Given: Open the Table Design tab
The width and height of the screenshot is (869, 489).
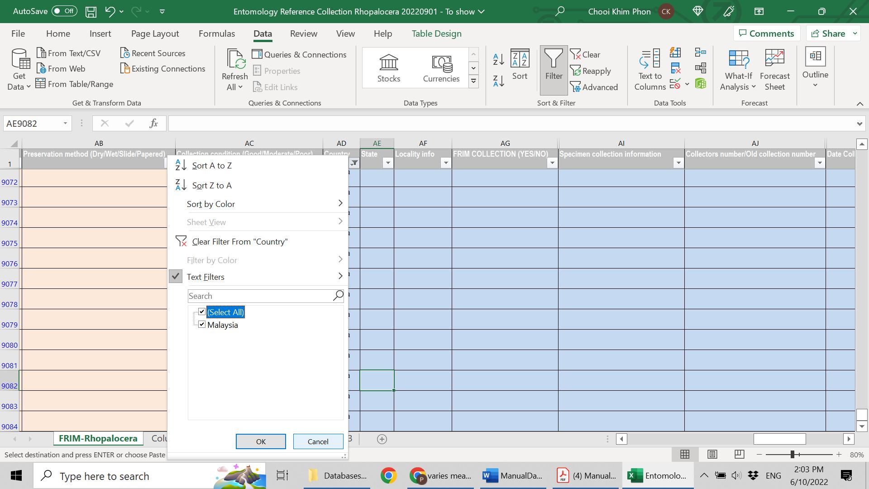Looking at the screenshot, I should tap(436, 34).
